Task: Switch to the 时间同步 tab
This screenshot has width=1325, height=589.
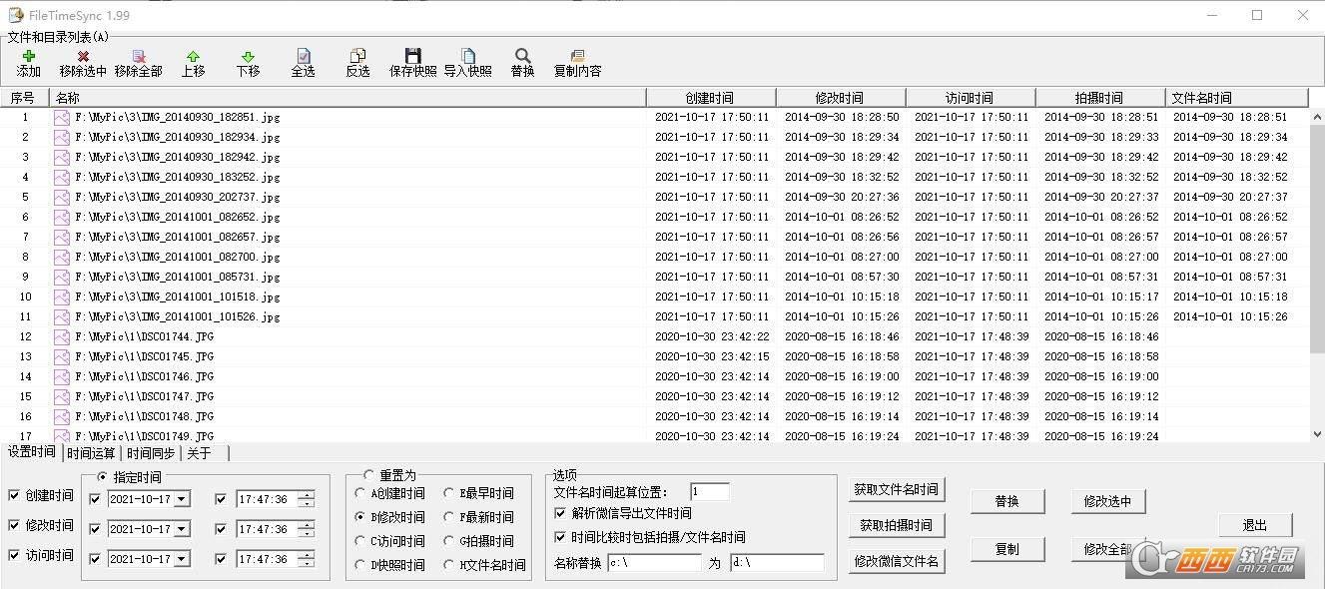Action: pos(151,453)
